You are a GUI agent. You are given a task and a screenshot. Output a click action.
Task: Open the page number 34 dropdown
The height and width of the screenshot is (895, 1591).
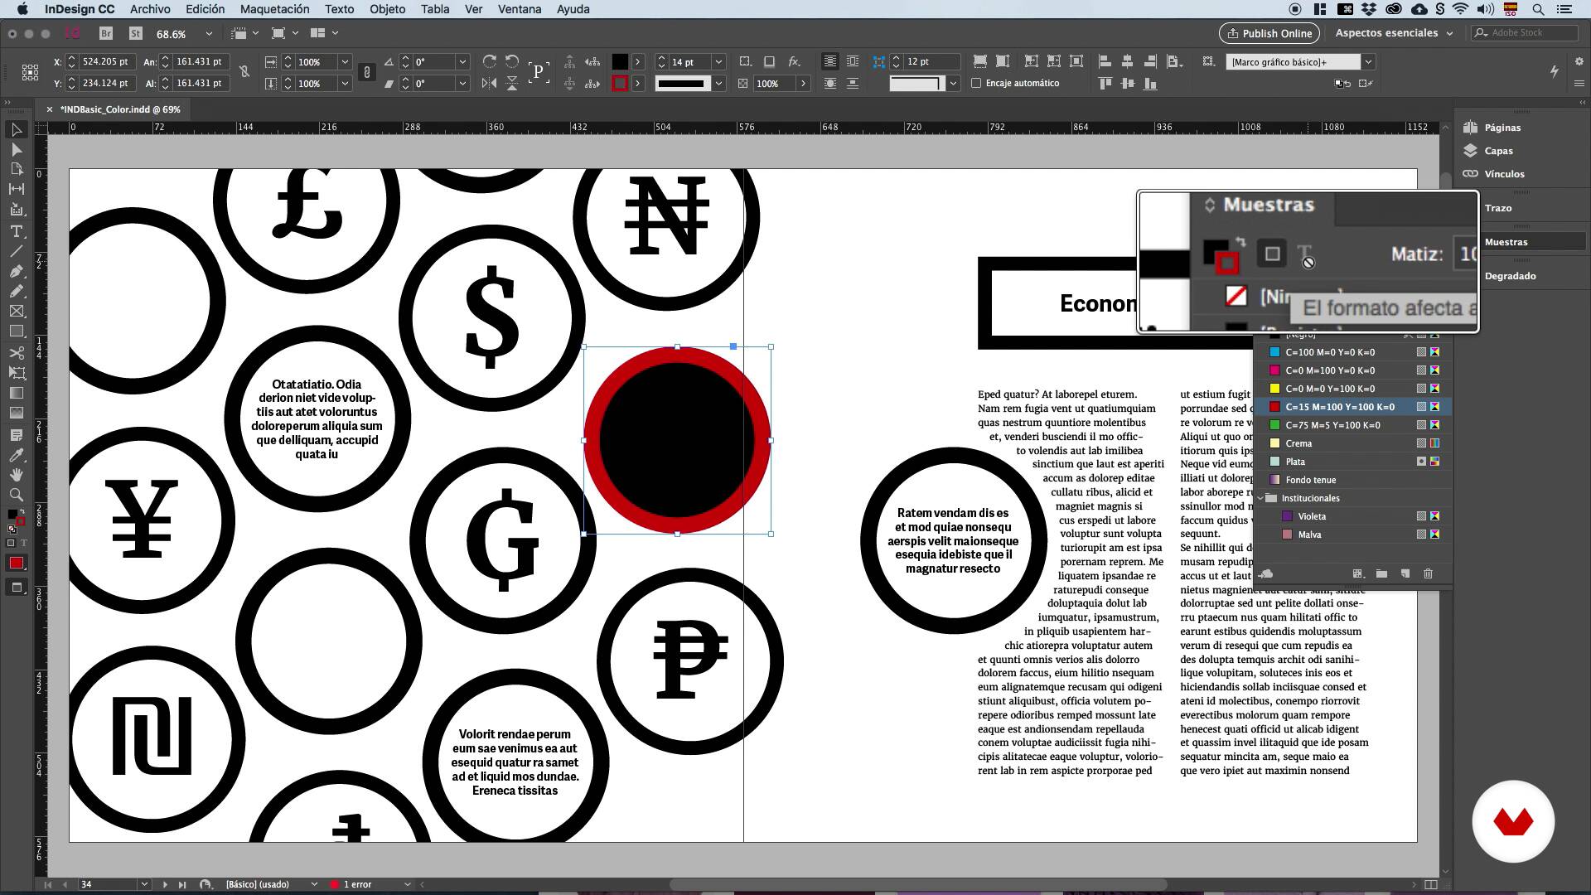coord(144,884)
